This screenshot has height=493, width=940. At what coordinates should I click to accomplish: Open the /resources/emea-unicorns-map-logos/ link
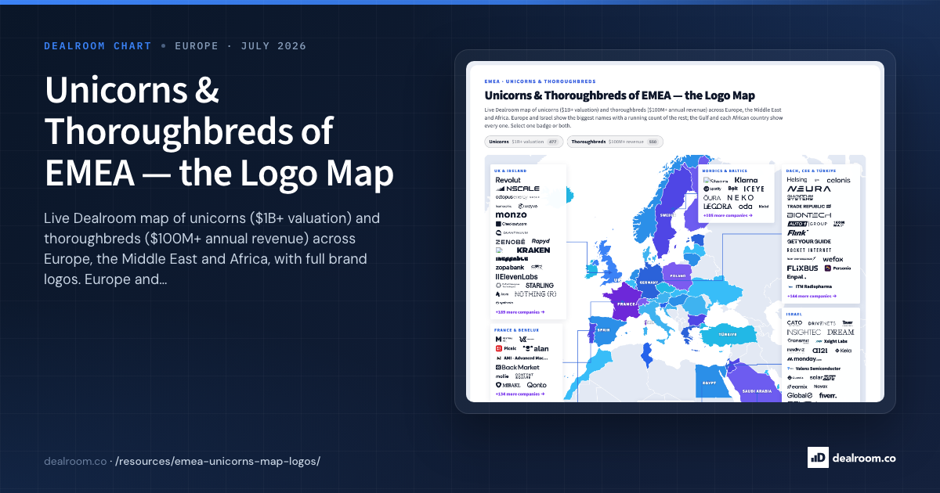pos(218,461)
